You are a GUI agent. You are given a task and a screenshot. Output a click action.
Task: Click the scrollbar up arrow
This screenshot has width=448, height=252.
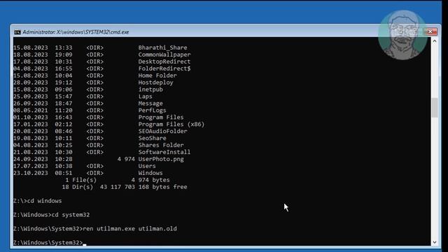tap(435, 41)
